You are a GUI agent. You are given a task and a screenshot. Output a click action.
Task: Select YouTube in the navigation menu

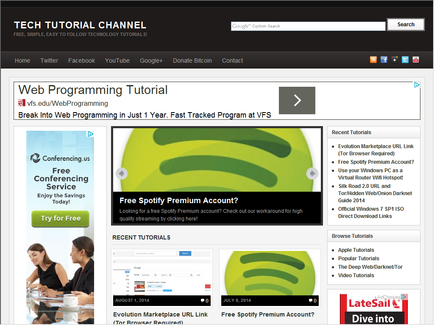(117, 61)
